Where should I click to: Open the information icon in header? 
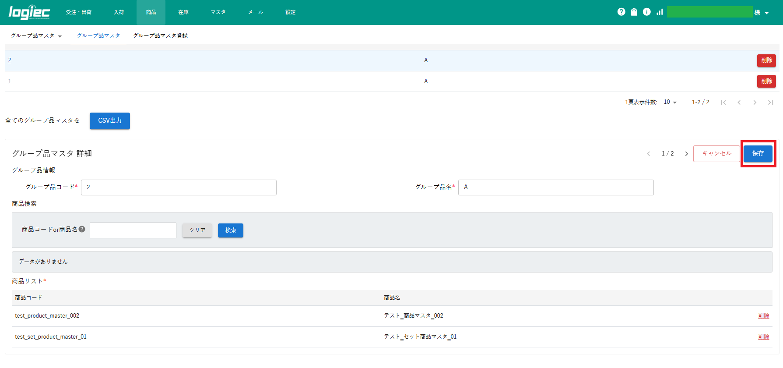coord(646,12)
